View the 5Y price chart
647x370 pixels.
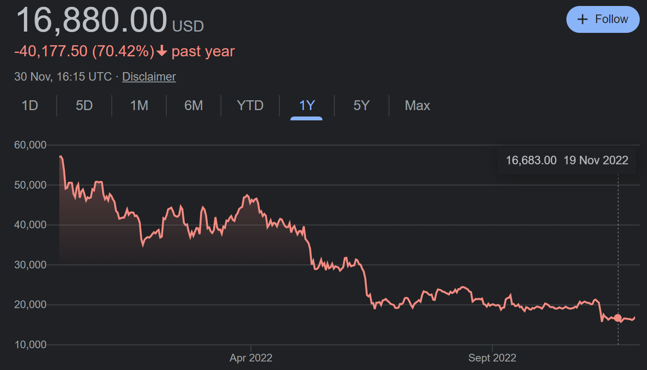[x=361, y=105]
